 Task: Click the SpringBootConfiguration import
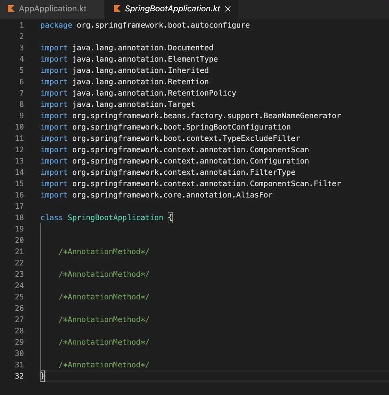coord(238,127)
